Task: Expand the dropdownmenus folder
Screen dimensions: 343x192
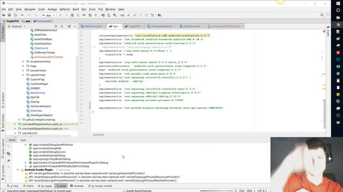Action: 23,62
